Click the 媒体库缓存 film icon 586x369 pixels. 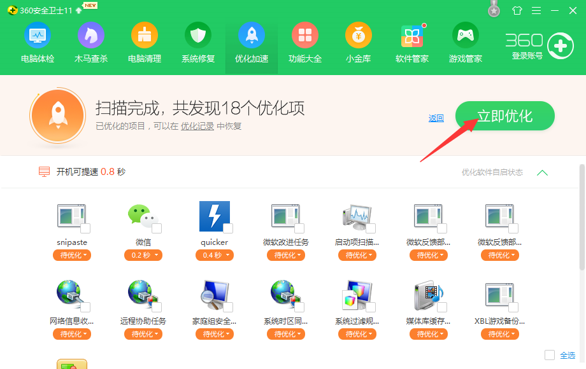click(x=428, y=295)
